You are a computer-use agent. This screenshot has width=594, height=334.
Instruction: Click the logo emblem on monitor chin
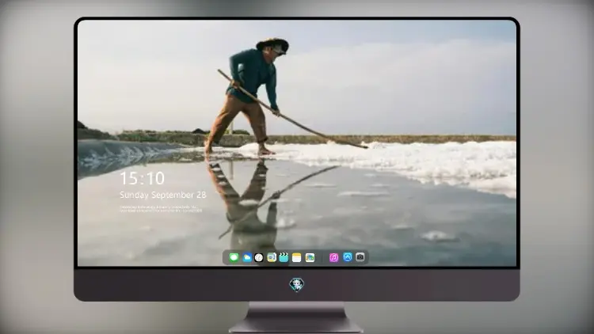tap(297, 285)
